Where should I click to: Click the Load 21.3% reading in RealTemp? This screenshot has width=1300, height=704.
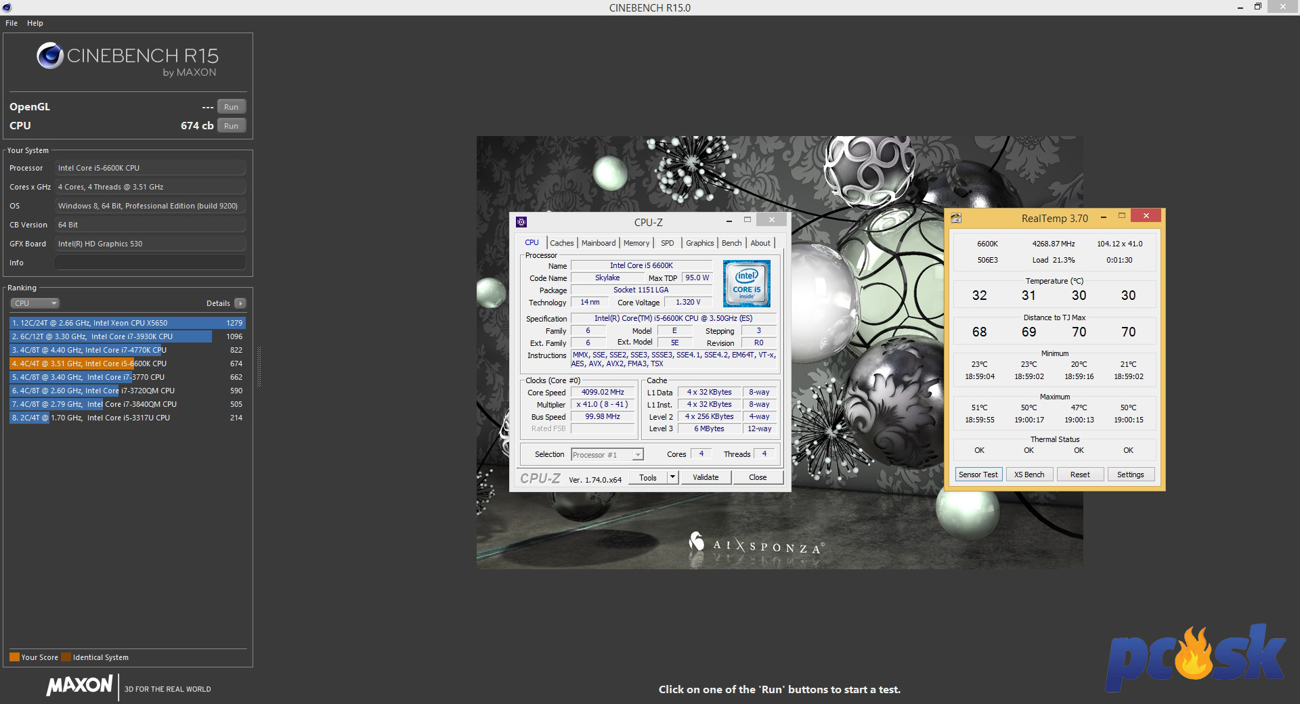[x=1054, y=260]
